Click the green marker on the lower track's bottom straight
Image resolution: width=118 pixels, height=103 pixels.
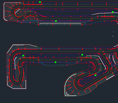pos(55,62)
